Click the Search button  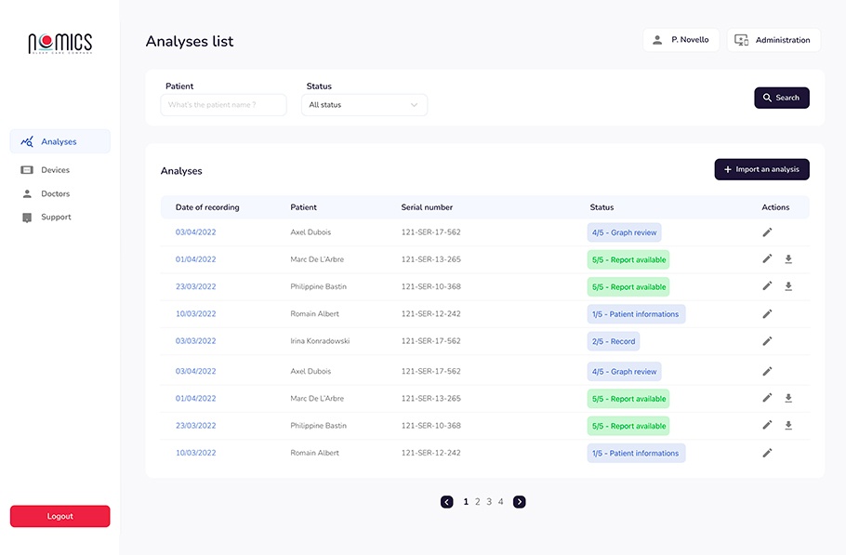(x=781, y=98)
